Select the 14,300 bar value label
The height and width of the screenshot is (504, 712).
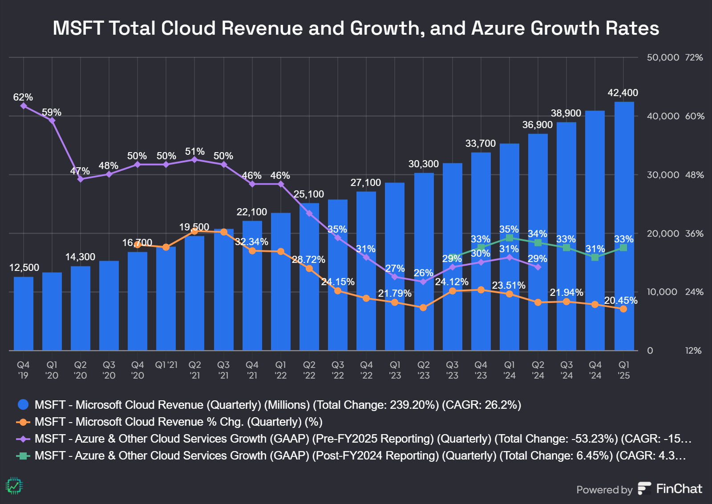point(80,257)
